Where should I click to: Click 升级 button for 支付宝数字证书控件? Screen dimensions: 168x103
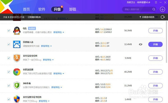tap(155, 99)
